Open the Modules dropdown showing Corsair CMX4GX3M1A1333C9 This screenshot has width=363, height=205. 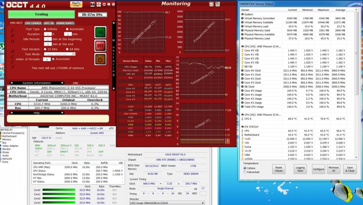167,203
